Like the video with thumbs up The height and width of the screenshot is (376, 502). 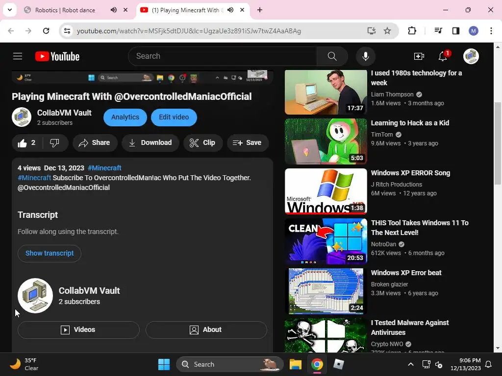click(27, 143)
